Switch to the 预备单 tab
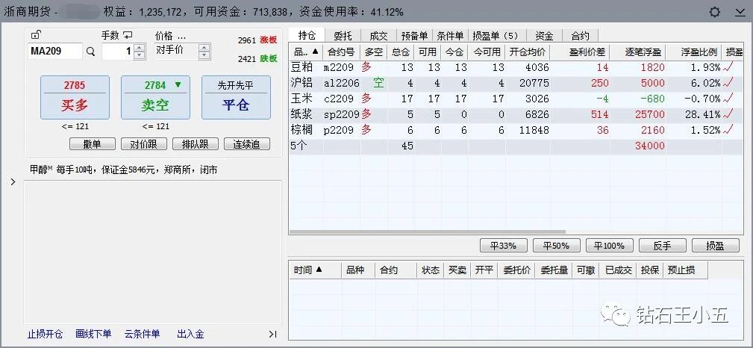Image resolution: width=753 pixels, height=348 pixels. pyautogui.click(x=414, y=36)
